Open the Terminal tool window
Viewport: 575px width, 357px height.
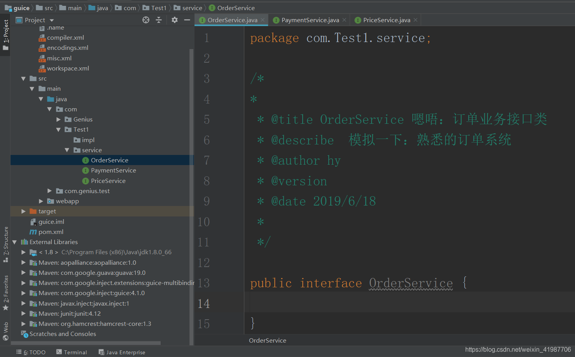tap(72, 352)
